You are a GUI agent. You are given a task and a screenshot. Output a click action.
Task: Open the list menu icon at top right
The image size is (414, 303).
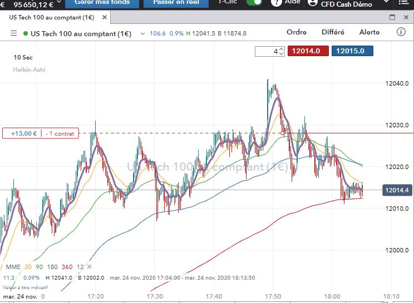point(403,2)
